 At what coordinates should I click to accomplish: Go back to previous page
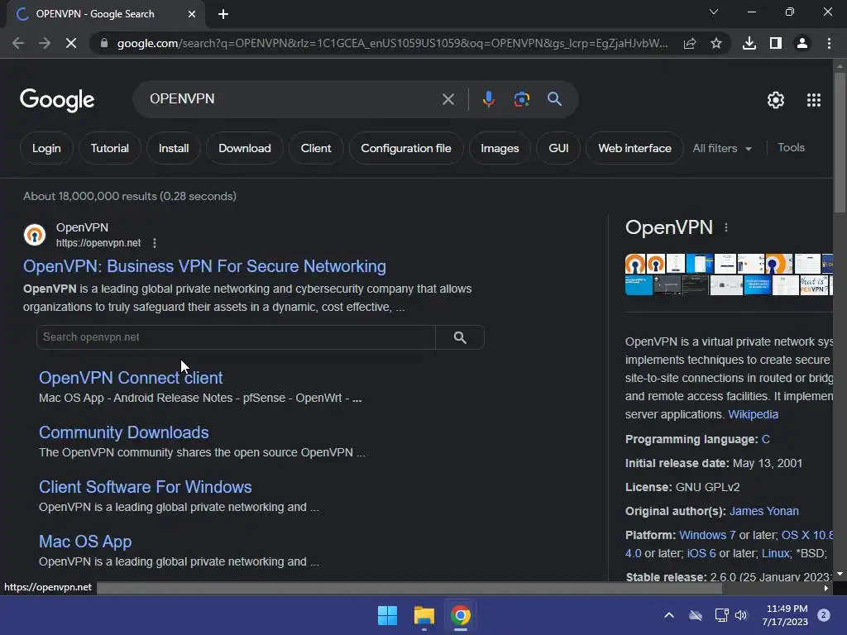click(x=18, y=43)
